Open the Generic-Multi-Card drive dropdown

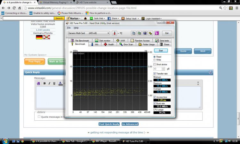tap(89, 33)
